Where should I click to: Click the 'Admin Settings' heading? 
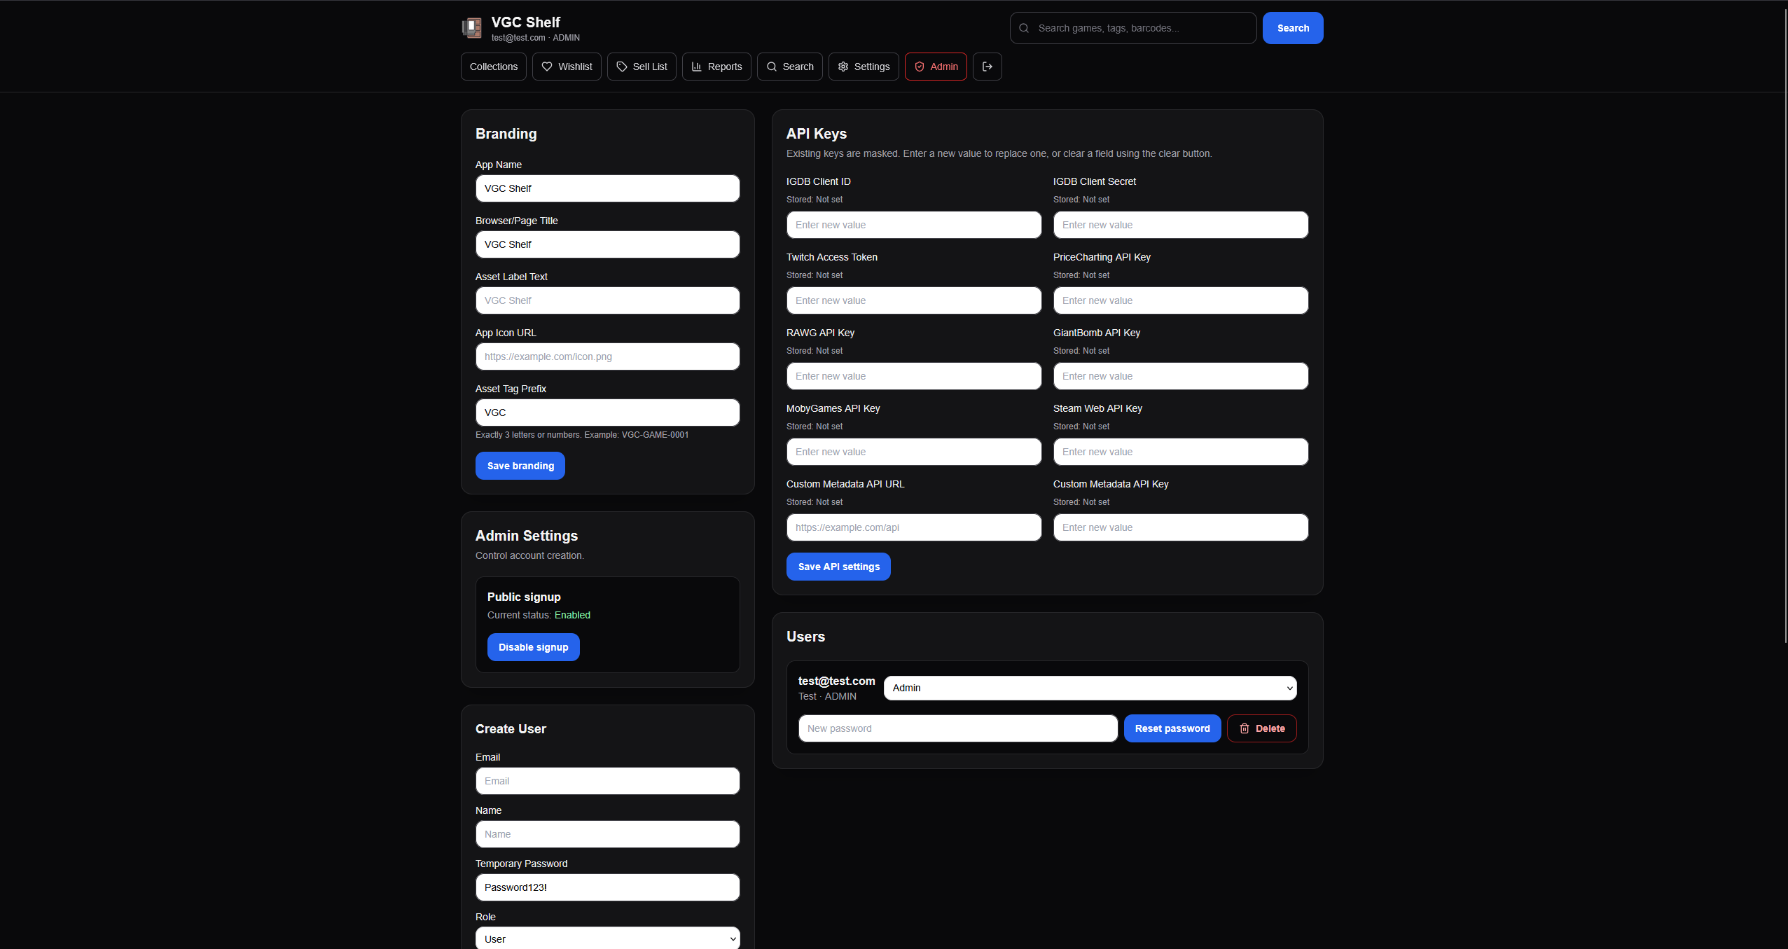(527, 536)
